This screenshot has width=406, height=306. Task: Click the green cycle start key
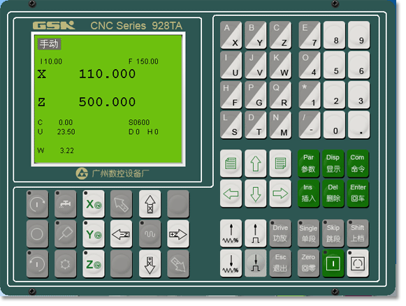point(333,263)
